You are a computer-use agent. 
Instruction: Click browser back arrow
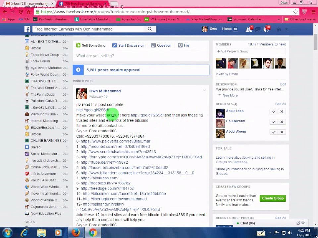tap(5, 12)
